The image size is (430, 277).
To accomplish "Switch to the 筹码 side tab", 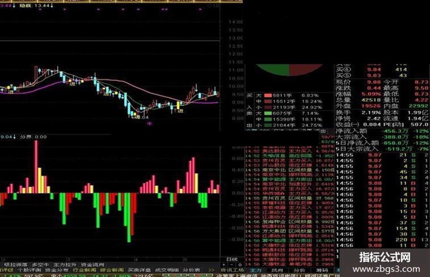I will click(322, 271).
